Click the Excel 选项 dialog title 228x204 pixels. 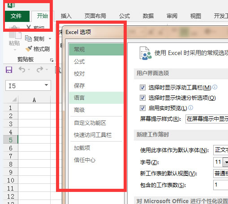pos(78,32)
